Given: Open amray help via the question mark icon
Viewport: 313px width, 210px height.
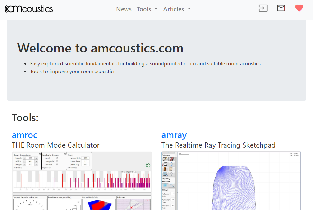Looking at the screenshot, I should pyautogui.click(x=171, y=174).
